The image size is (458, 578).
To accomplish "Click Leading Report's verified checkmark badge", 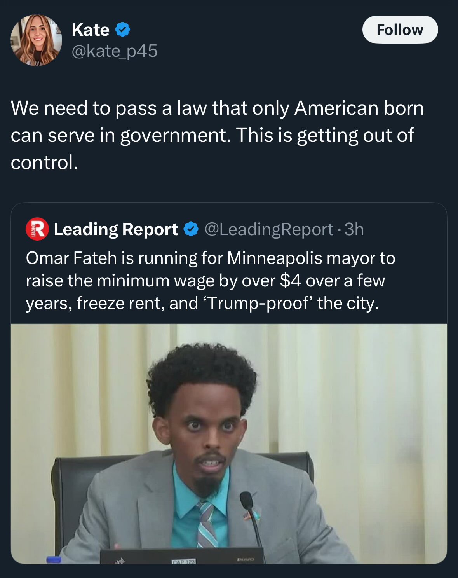I will pos(191,229).
